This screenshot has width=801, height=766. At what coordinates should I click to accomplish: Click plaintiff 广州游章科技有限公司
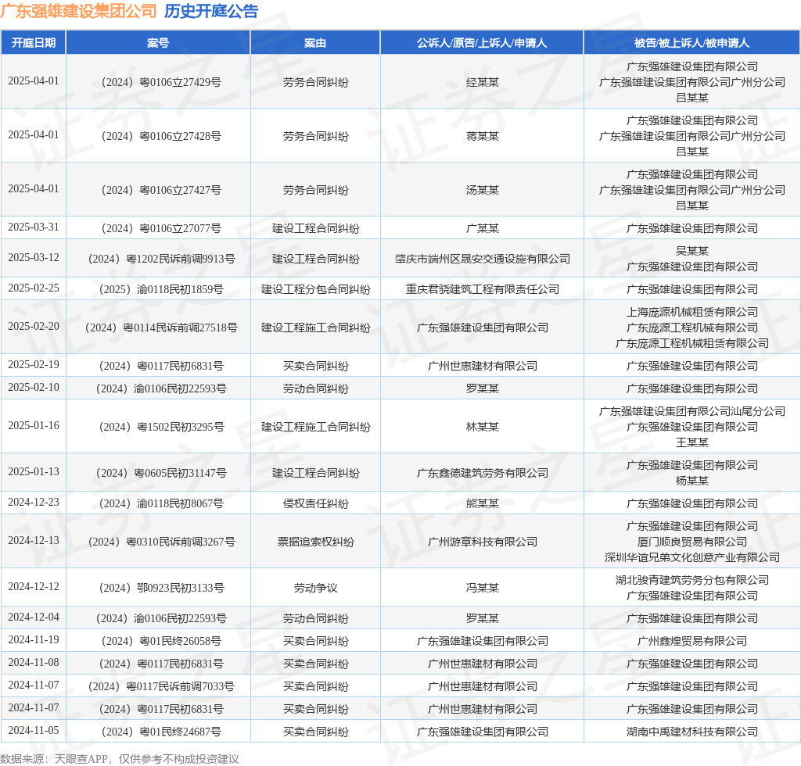[482, 542]
